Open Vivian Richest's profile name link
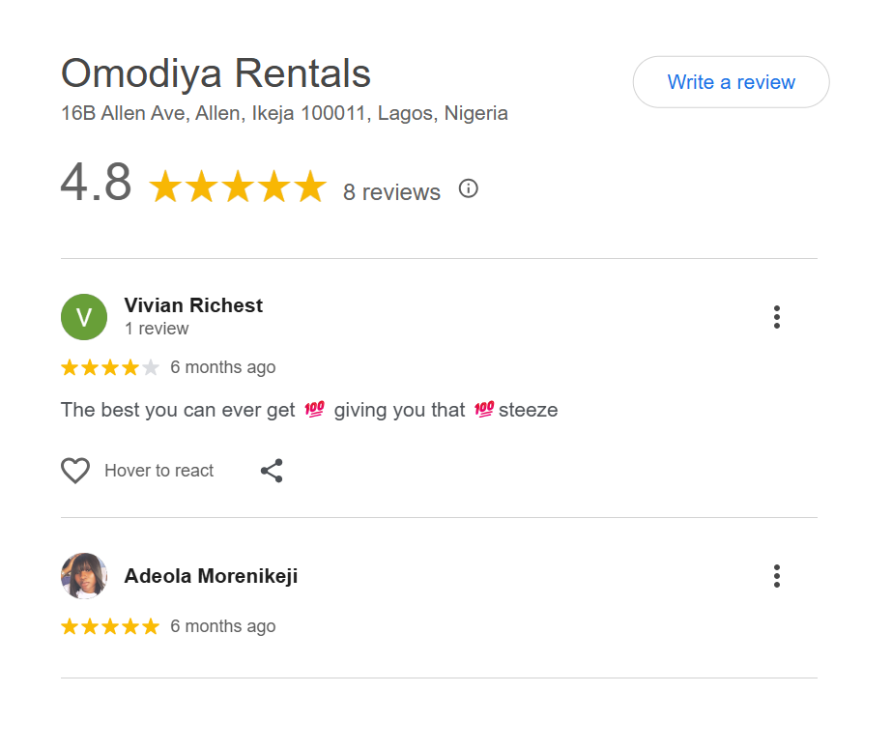Image resolution: width=892 pixels, height=750 pixels. (x=193, y=305)
